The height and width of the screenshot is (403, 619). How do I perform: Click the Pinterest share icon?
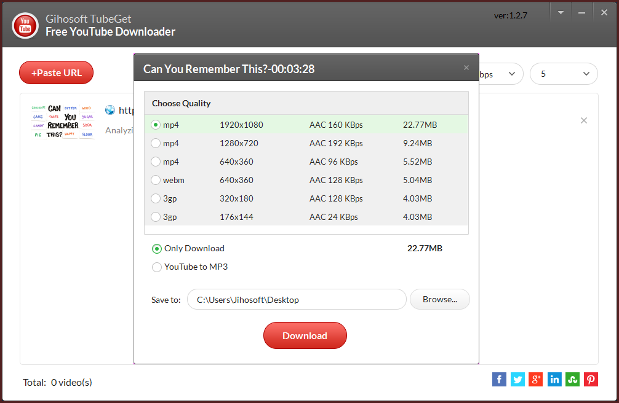click(591, 379)
